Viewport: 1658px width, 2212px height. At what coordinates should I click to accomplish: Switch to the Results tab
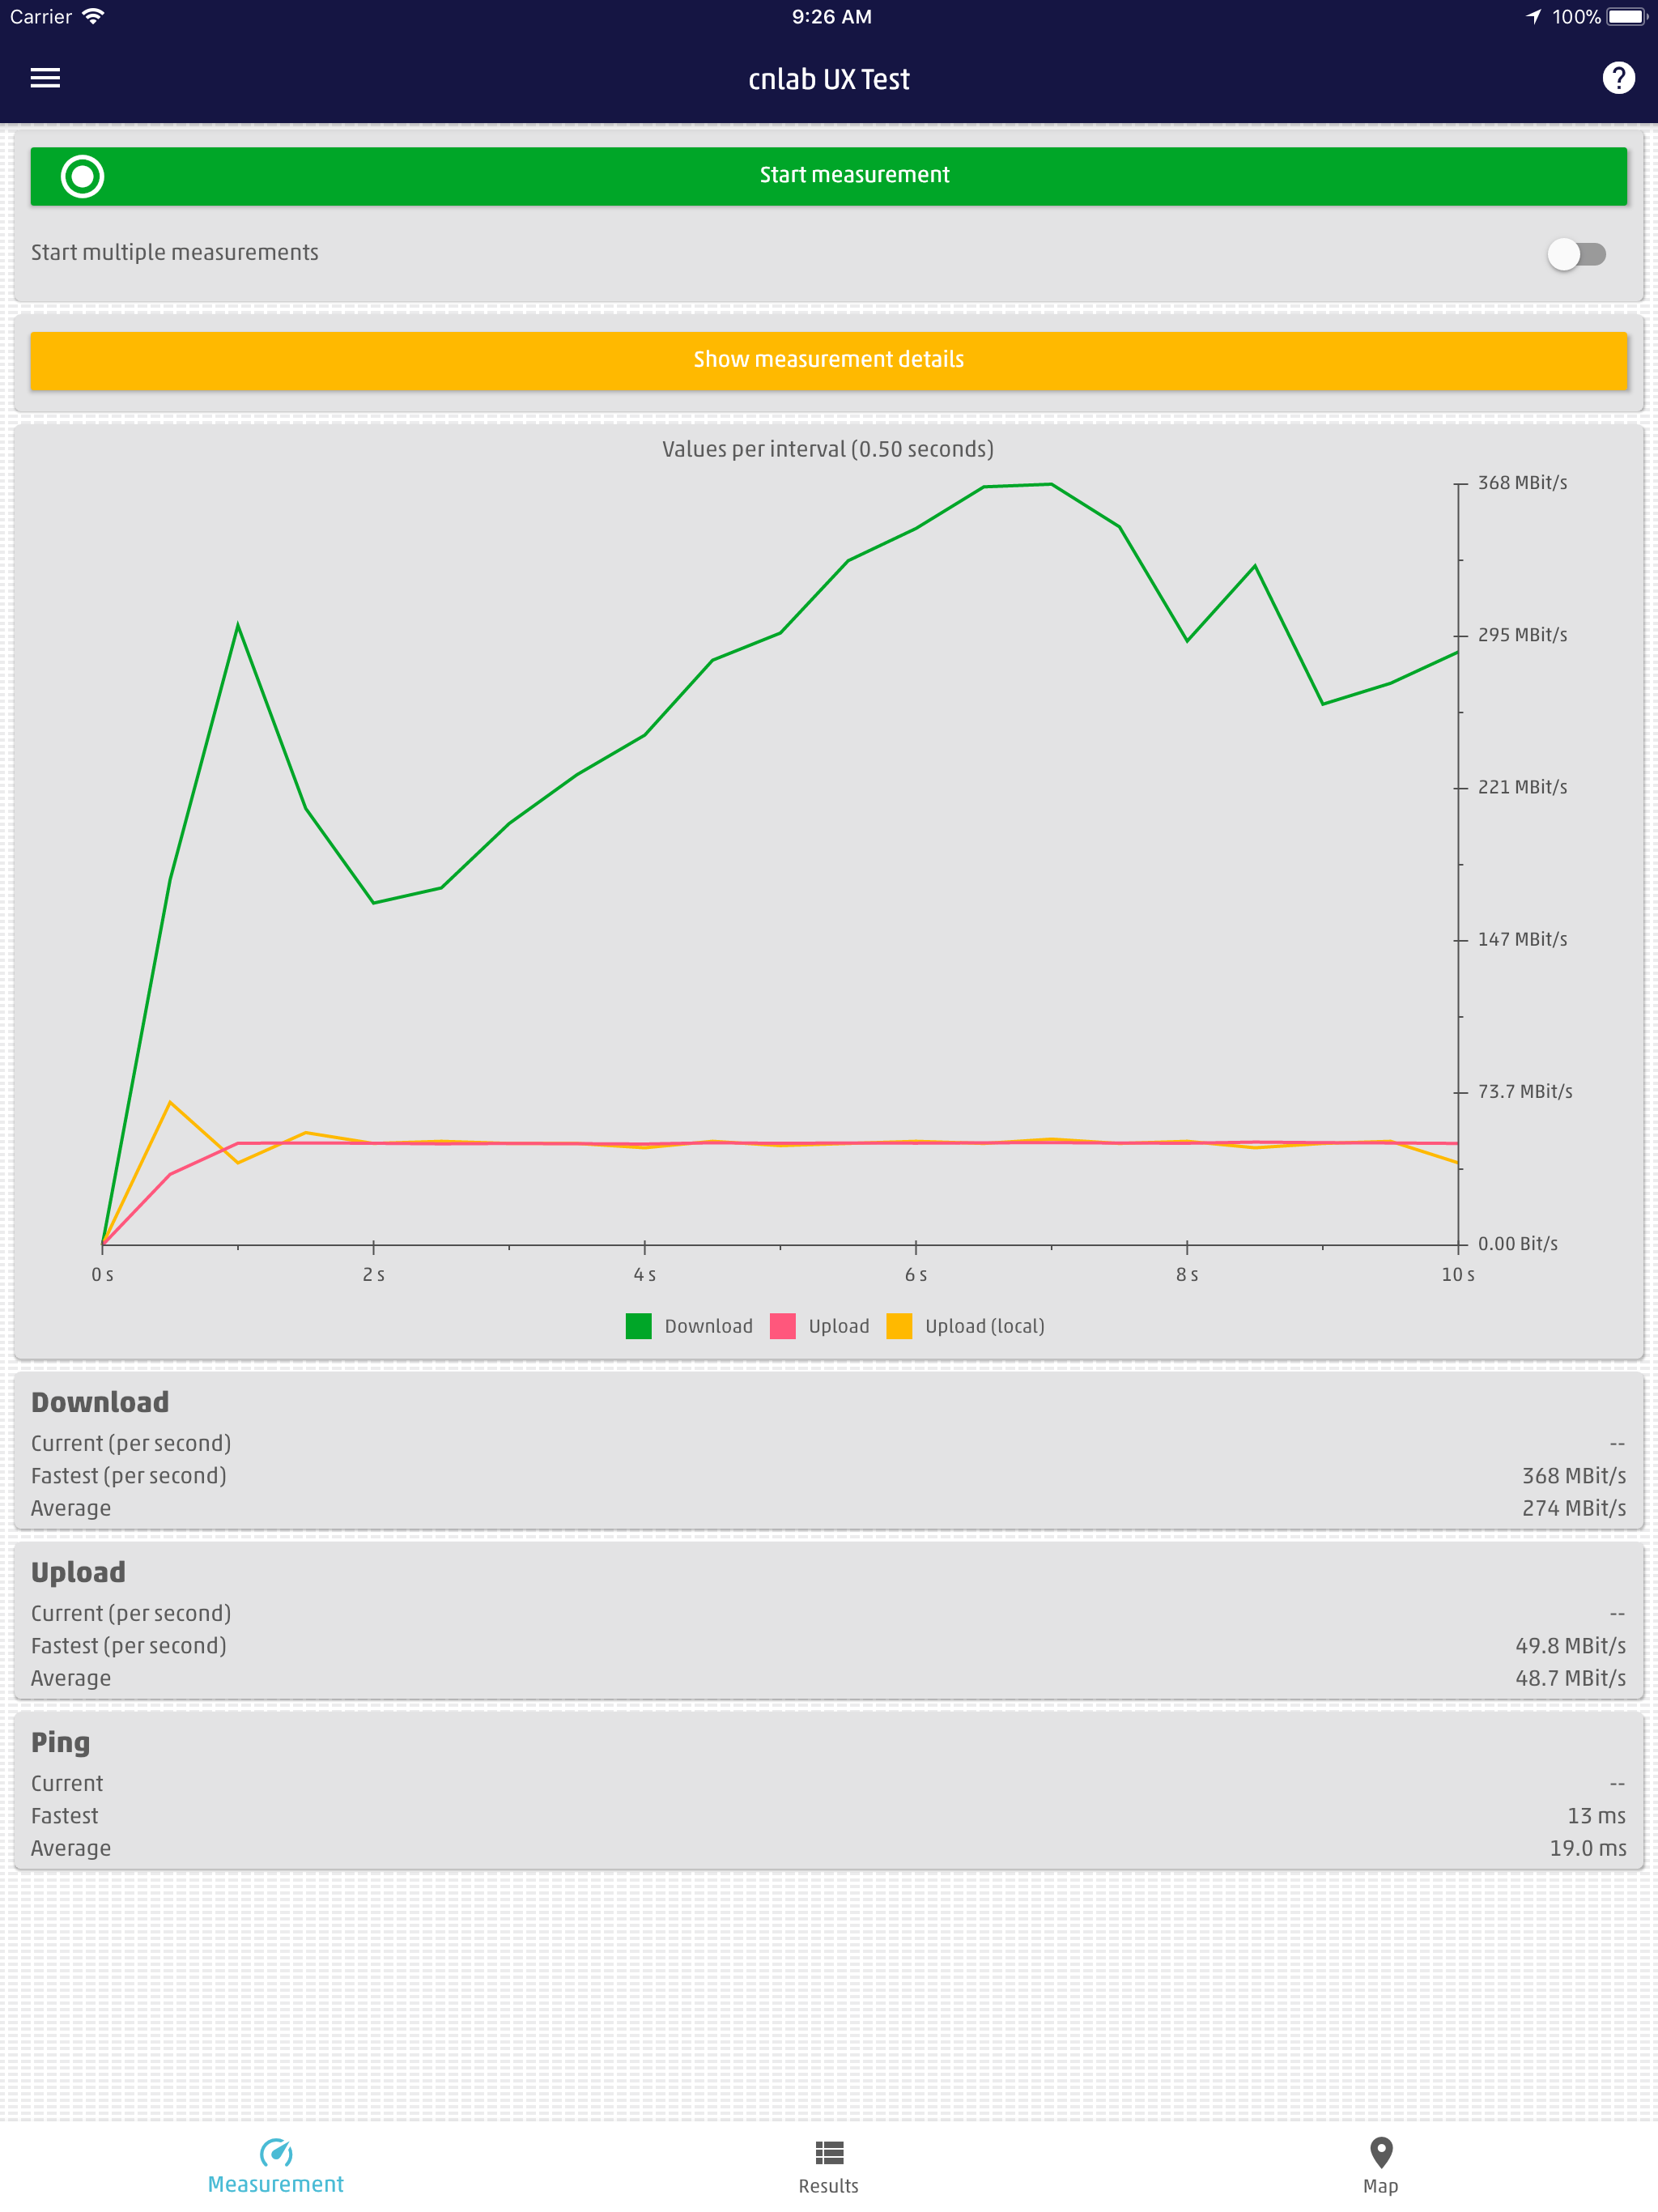click(x=828, y=2170)
